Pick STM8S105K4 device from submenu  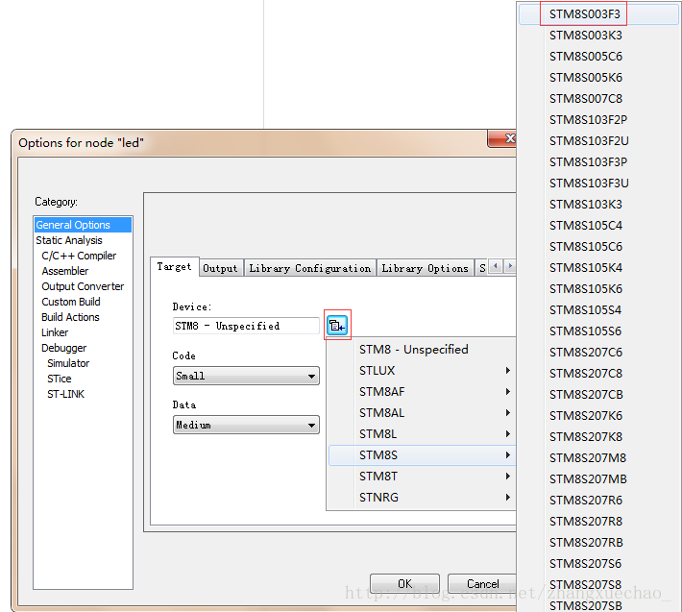pyautogui.click(x=598, y=267)
